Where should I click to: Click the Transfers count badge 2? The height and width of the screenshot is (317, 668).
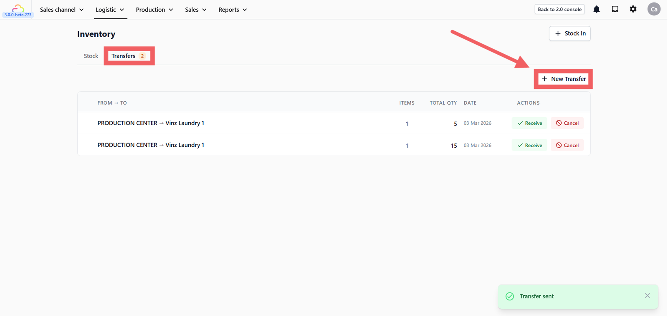tap(142, 56)
